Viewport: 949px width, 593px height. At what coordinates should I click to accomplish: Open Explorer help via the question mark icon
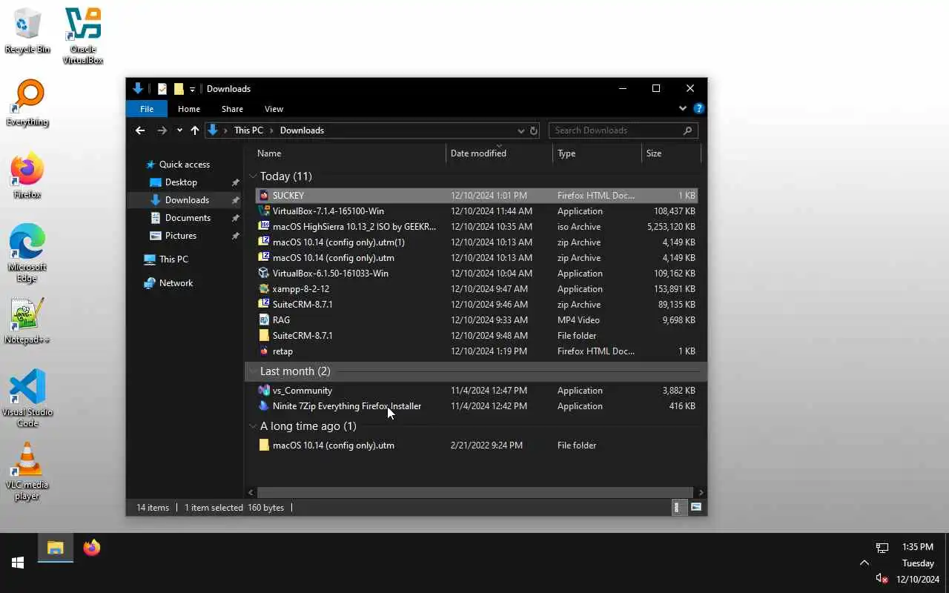click(698, 108)
